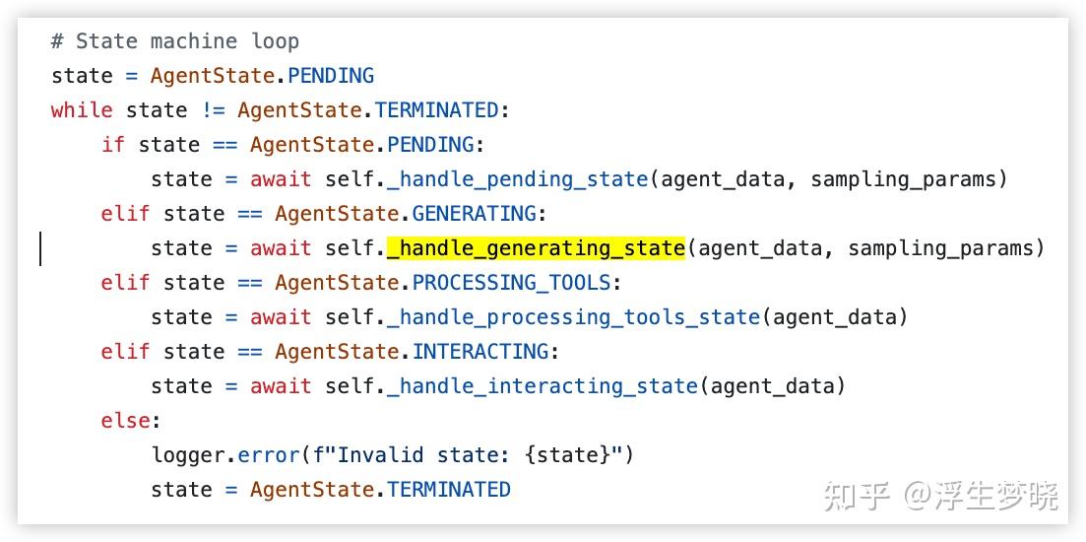Click sampling_params in the pending state call
This screenshot has height=542, width=1086.
(903, 178)
